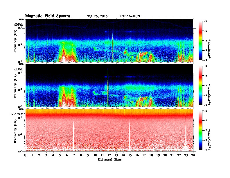This screenshot has width=230, height=178.
Task: Click the "-5" label on the dH/dt color bar
Action: 205,21
